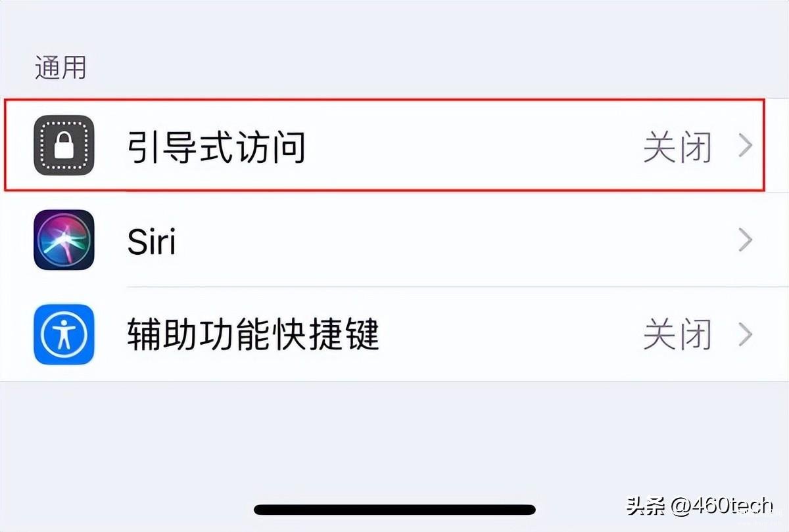Screen dimensions: 789x532
Task: Tap the 引导式访问 label text
Action: click(217, 146)
